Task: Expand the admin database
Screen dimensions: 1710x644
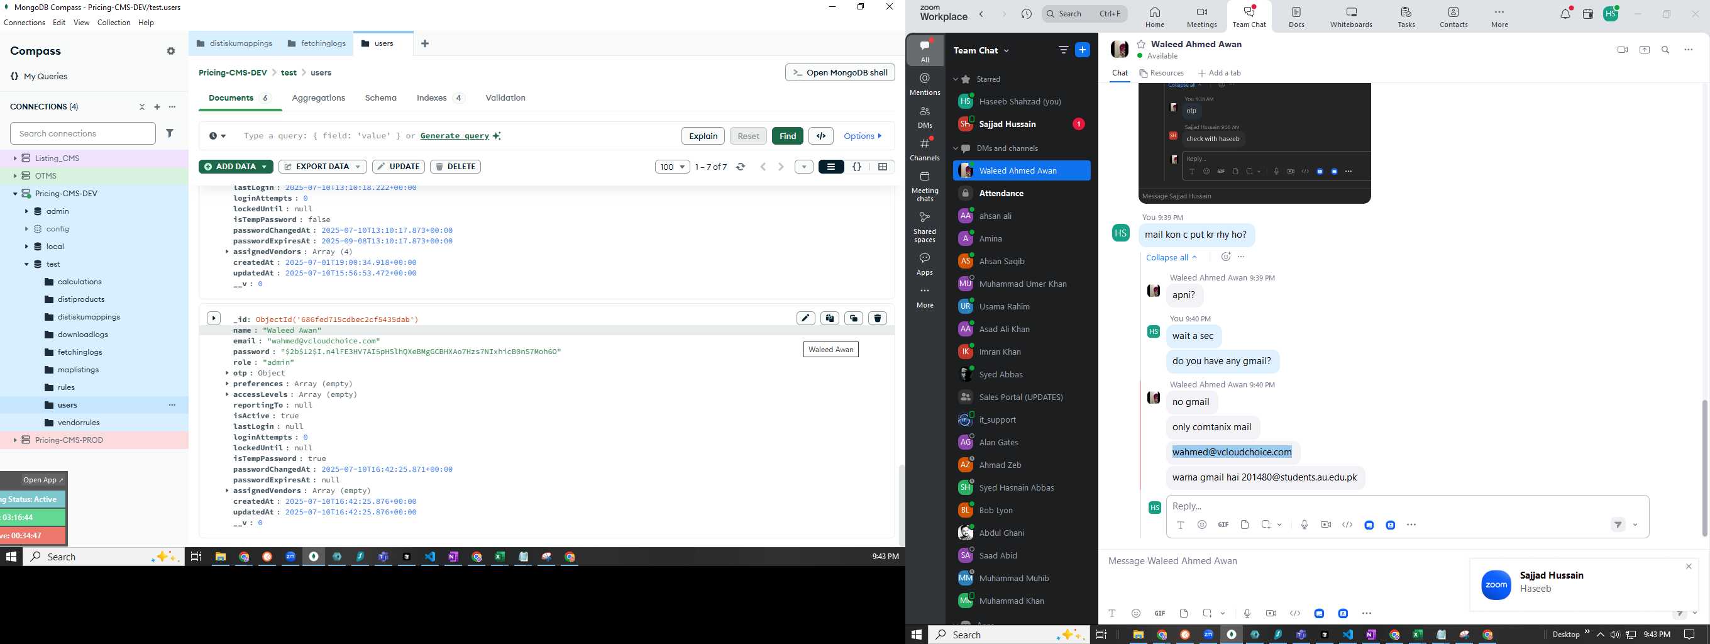Action: coord(26,211)
